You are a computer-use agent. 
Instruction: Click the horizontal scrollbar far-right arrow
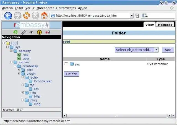[x=173, y=116]
